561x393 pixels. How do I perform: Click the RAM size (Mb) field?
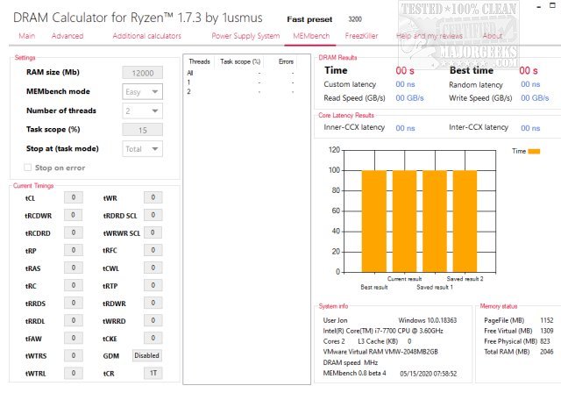tap(142, 73)
